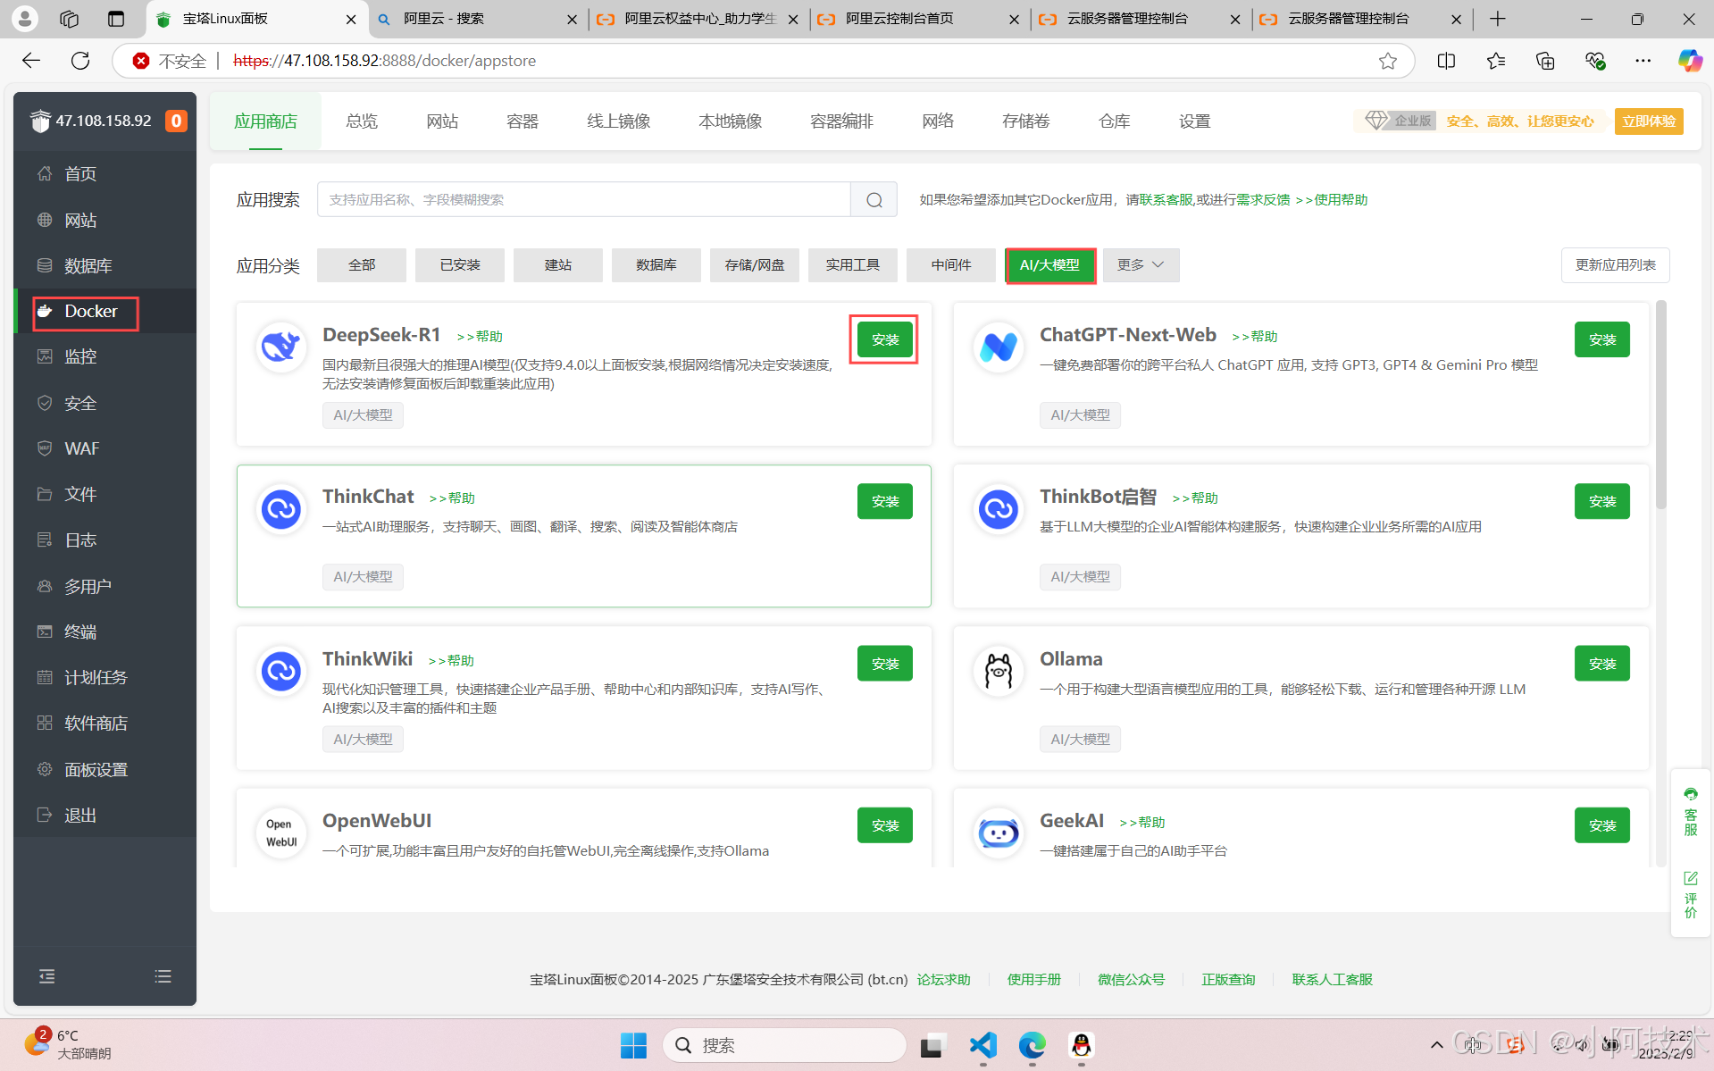The image size is (1714, 1071).
Task: Click the browser address bar URL
Action: click(x=384, y=60)
